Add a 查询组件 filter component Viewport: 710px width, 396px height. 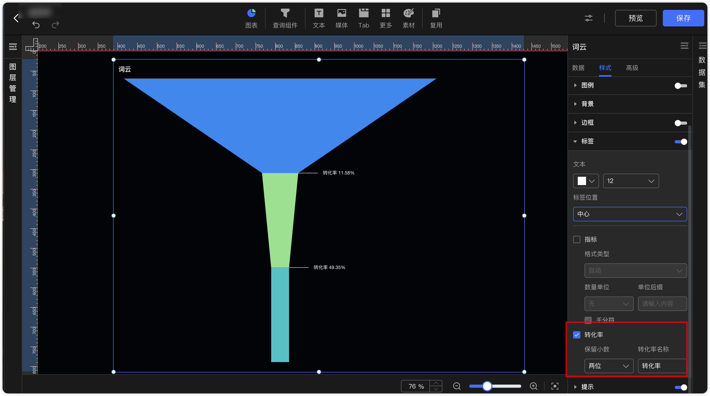click(x=285, y=18)
